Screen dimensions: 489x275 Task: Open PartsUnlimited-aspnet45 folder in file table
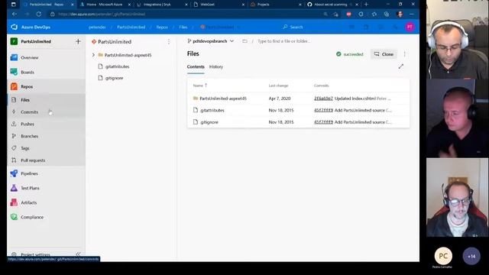(223, 99)
